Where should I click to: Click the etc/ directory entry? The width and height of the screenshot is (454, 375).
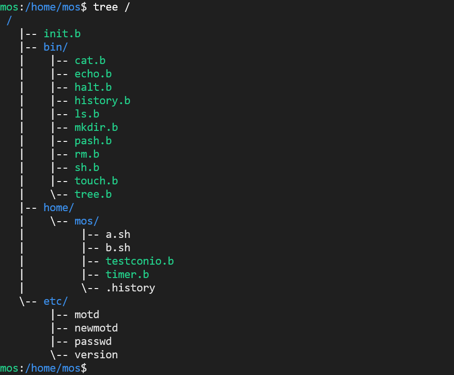pyautogui.click(x=55, y=301)
